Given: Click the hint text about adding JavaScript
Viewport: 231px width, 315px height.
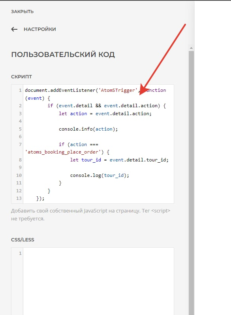Looking at the screenshot, I should point(91,215).
